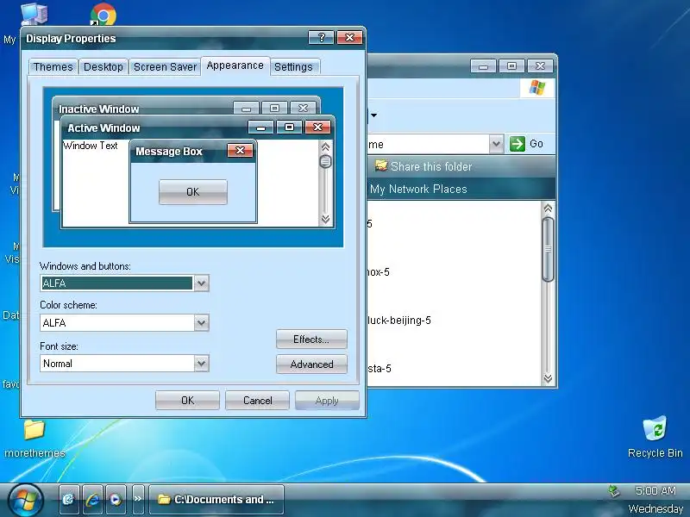Open the Font size dropdown
Screen dimensions: 690x517
click(201, 363)
